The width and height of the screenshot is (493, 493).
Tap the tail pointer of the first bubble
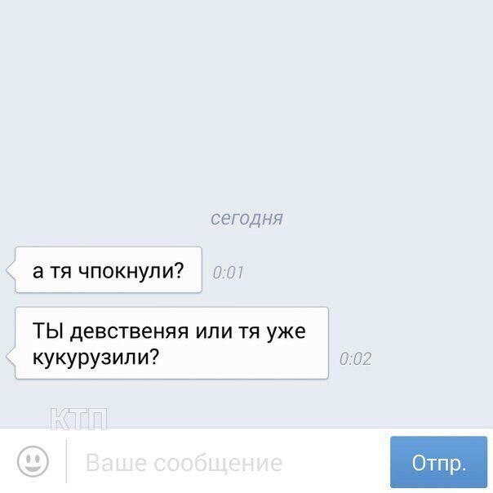tap(11, 270)
